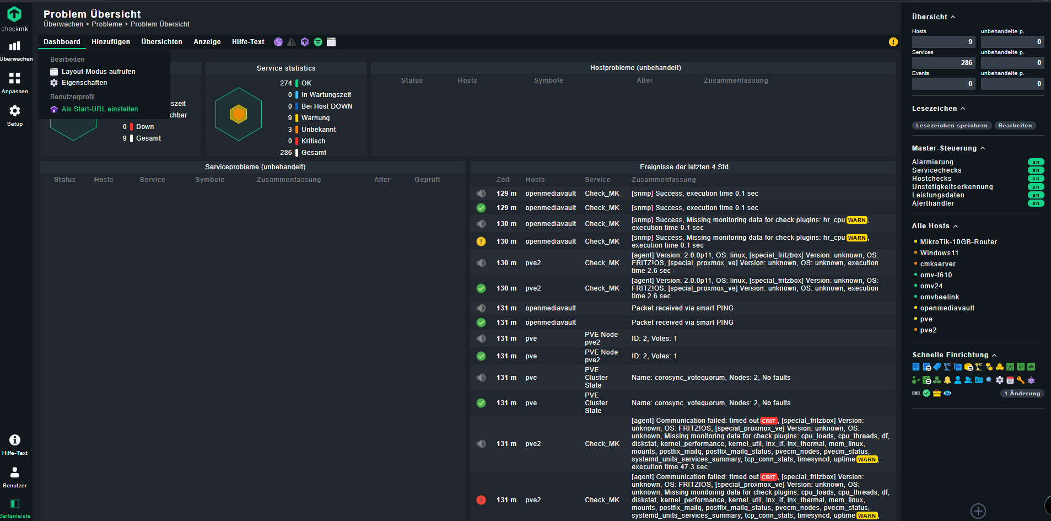Image resolution: width=1051 pixels, height=521 pixels.
Task: Open notifications via the bell icon
Action: coord(947,380)
